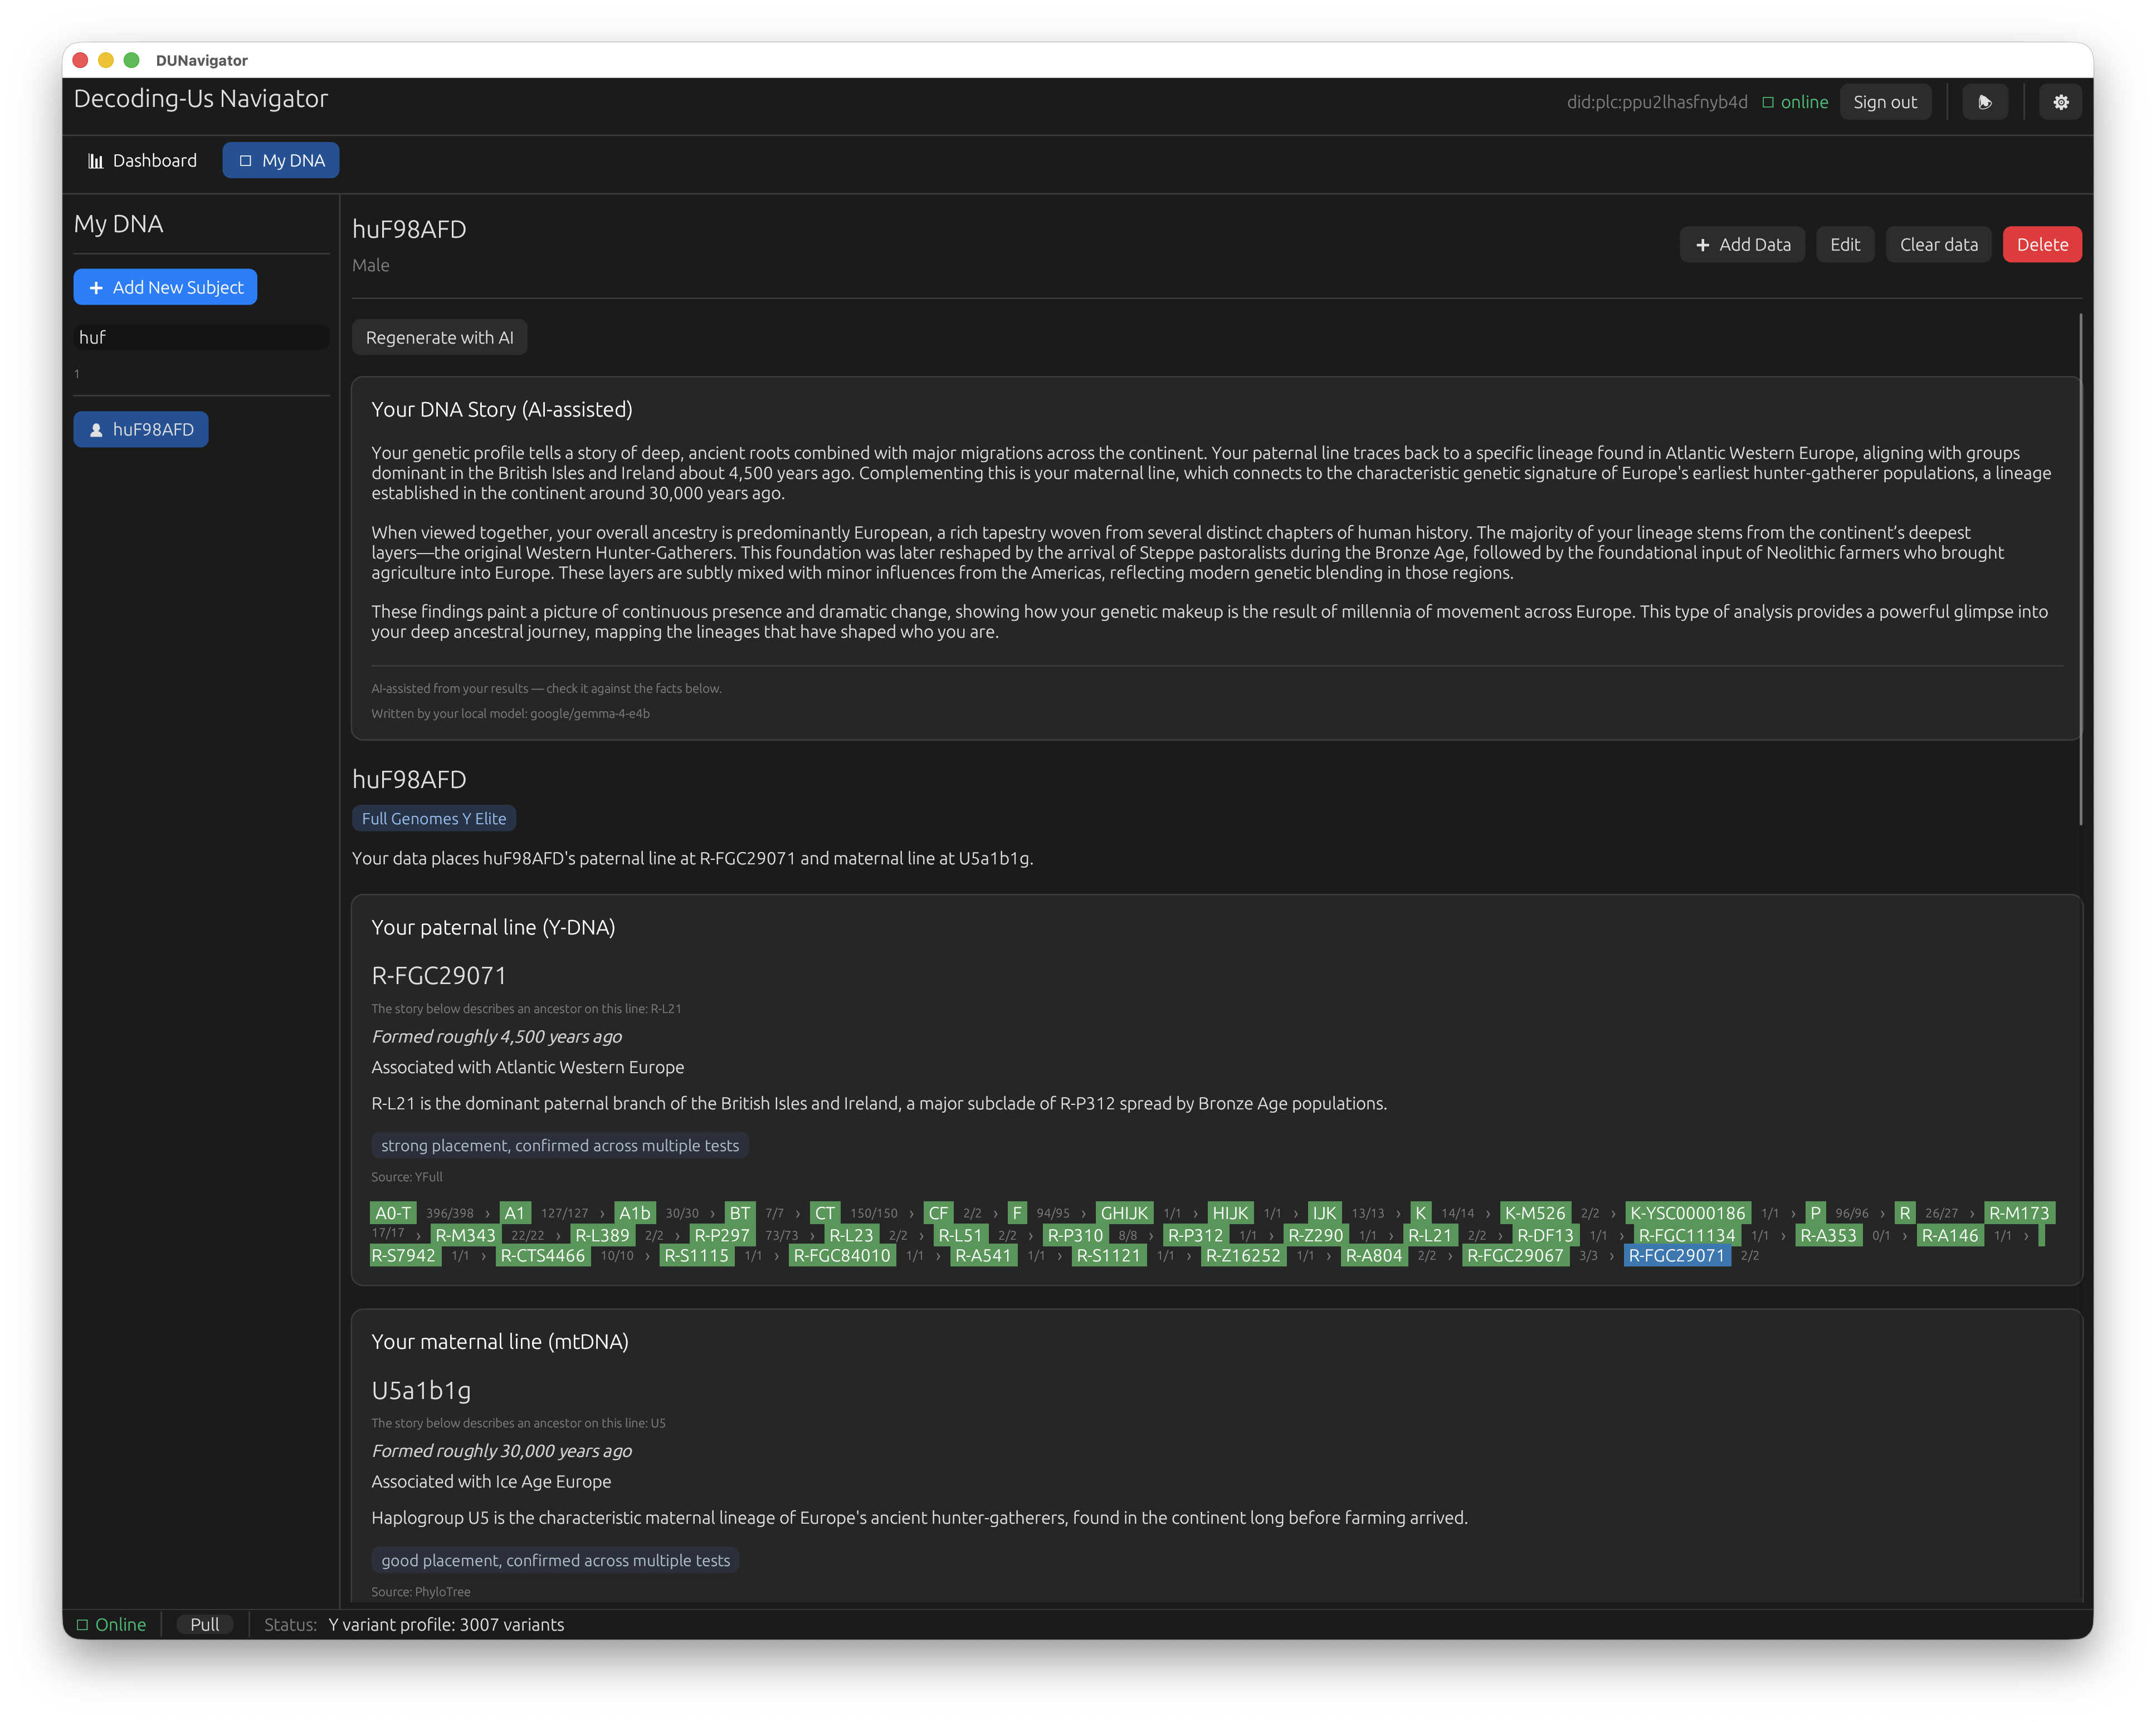Click status text 'Y variant profile: 3007 variants'
Viewport: 2156px width, 1722px height.
coord(446,1625)
